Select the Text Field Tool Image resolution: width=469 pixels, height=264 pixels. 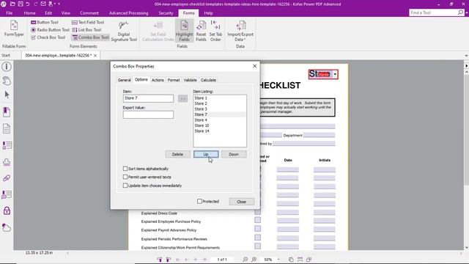point(88,22)
